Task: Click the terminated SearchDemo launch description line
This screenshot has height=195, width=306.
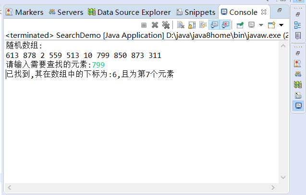Action: point(147,35)
